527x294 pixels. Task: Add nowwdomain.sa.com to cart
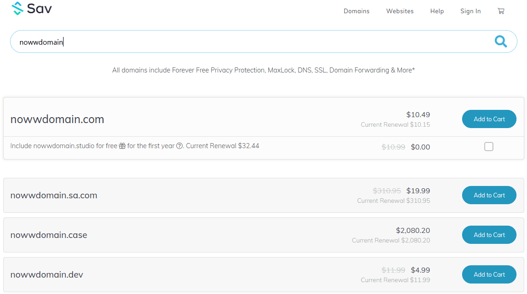point(489,195)
